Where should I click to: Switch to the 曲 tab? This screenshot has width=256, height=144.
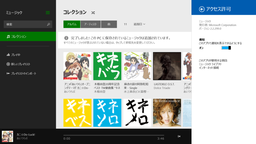pyautogui.click(x=109, y=24)
